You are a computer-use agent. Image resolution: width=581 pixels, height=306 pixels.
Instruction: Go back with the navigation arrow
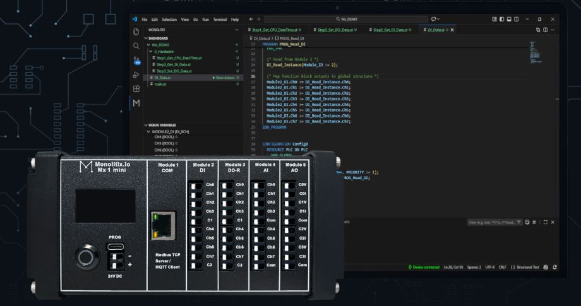pos(251,19)
